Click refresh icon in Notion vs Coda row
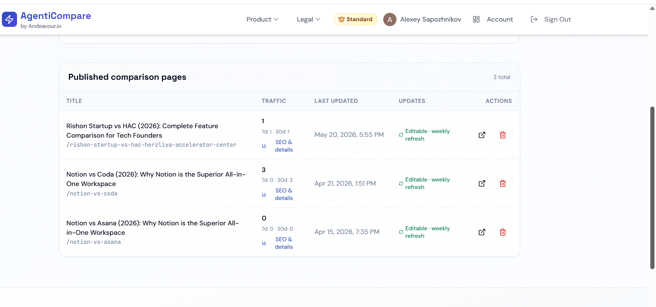656x307 pixels. coord(401,183)
